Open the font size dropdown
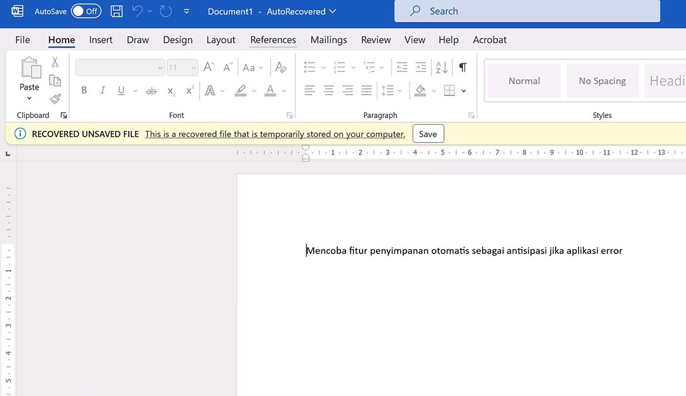Screen dimensions: 686x396 point(194,67)
